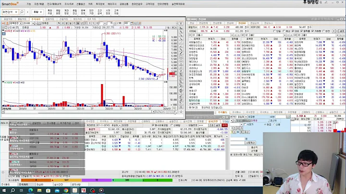Switch chart period to 월 (monthly)

(78, 23)
